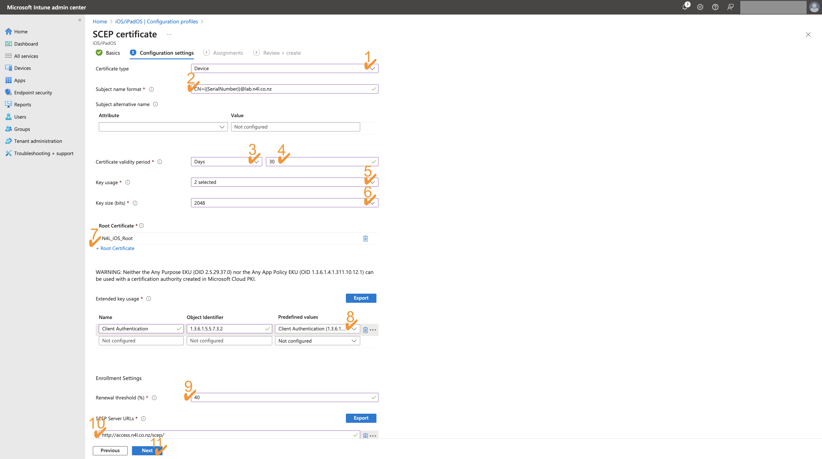This screenshot has width=822, height=459.
Task: Open the validity period units dropdown showing Days
Action: tap(256, 161)
